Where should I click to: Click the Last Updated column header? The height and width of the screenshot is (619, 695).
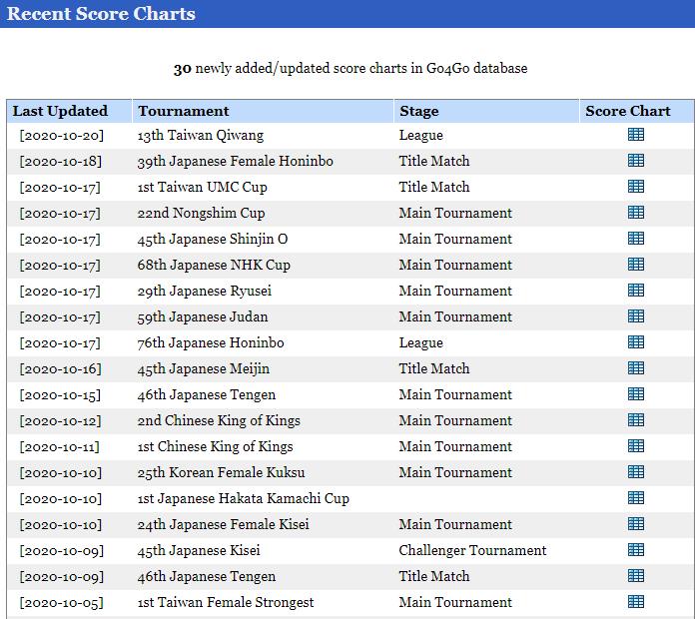pyautogui.click(x=60, y=111)
